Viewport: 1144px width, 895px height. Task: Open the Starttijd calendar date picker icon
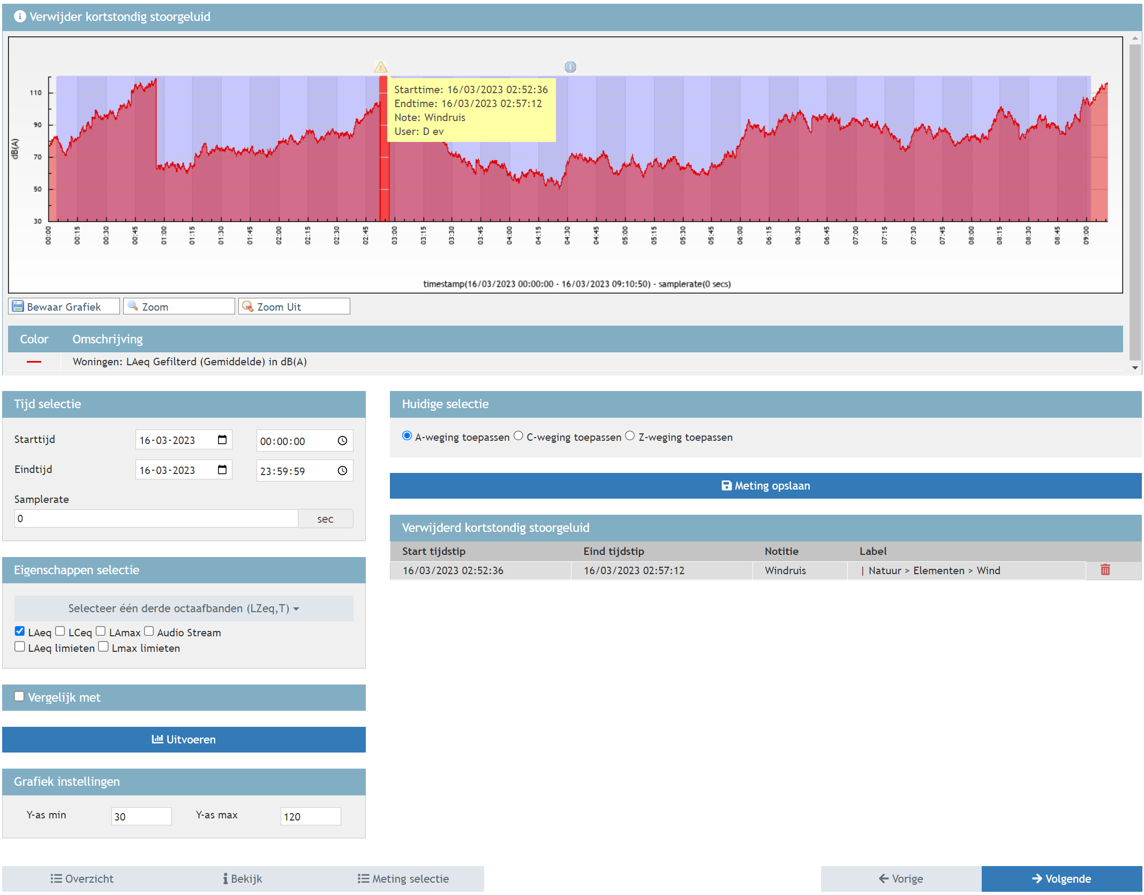pos(222,440)
